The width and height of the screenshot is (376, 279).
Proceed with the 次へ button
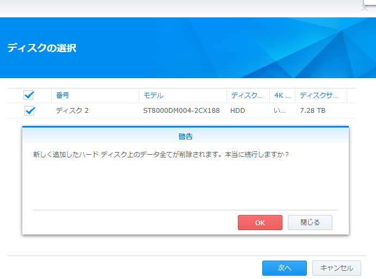click(x=285, y=268)
